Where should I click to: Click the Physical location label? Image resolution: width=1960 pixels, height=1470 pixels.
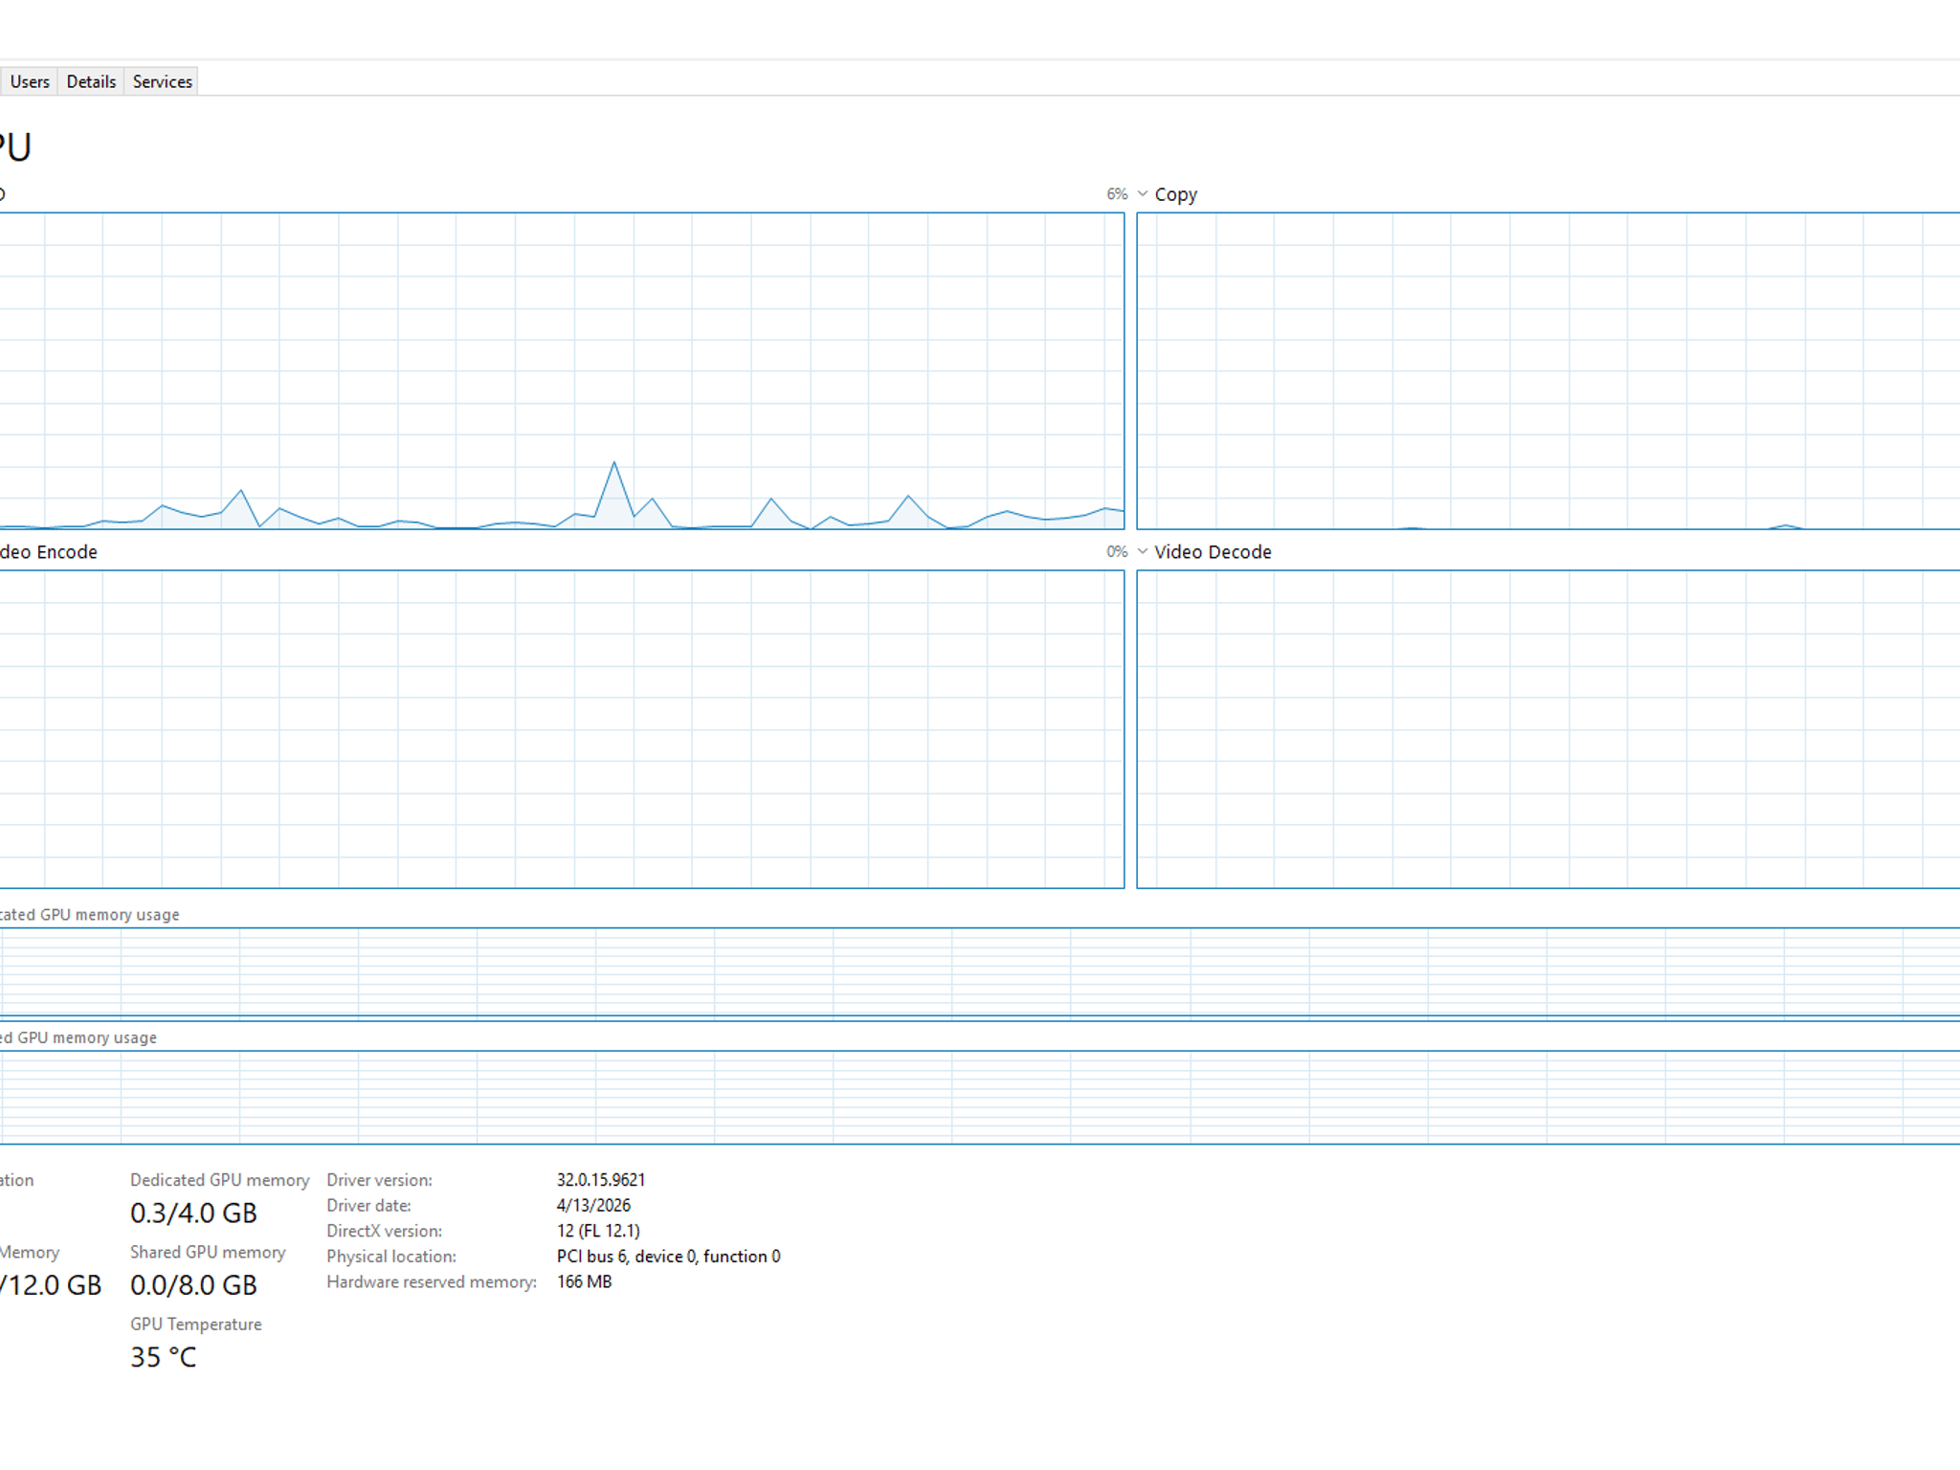click(390, 1257)
